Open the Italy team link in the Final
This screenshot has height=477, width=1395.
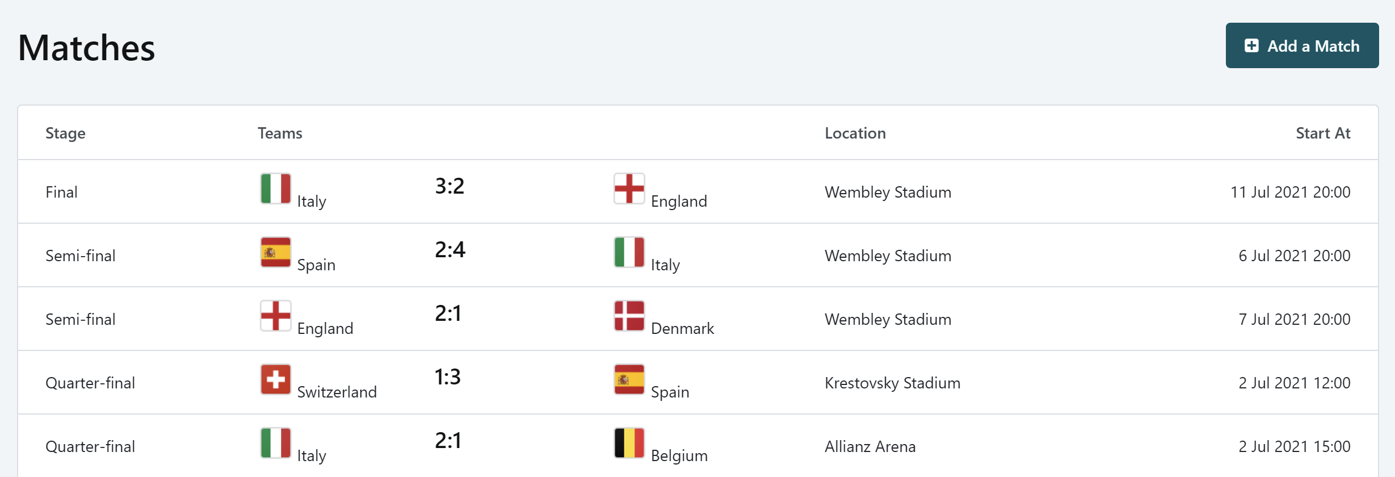pos(312,200)
